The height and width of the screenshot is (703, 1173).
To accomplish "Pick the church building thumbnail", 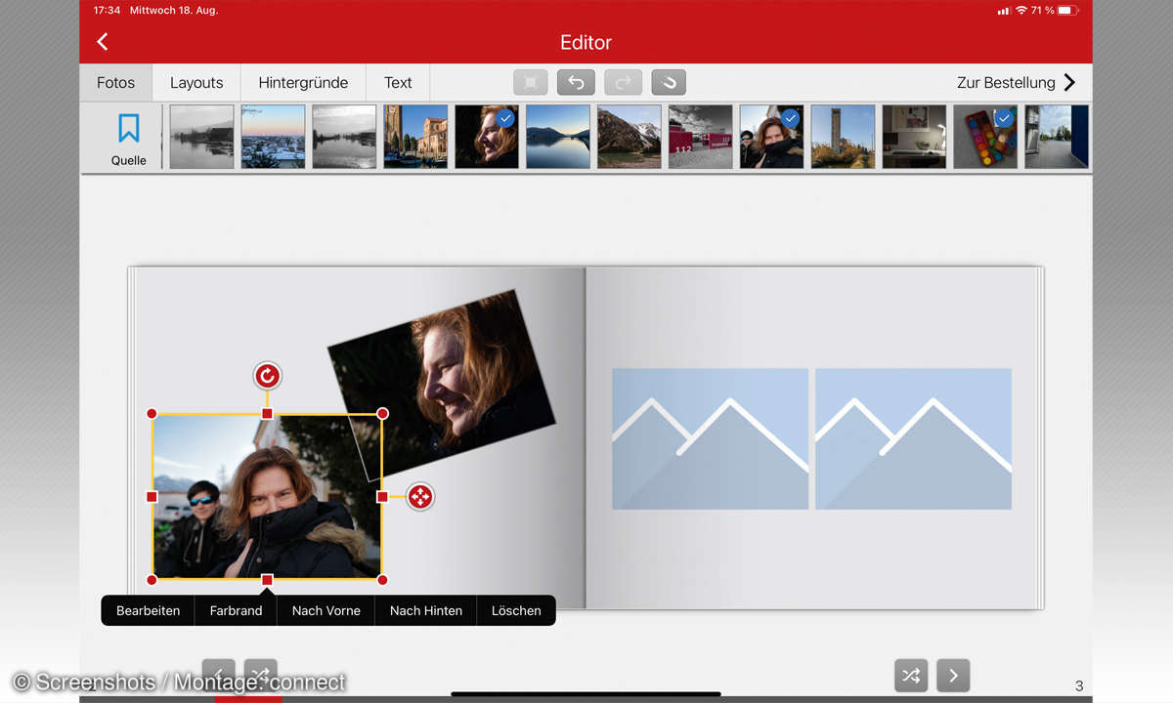I will coord(415,137).
